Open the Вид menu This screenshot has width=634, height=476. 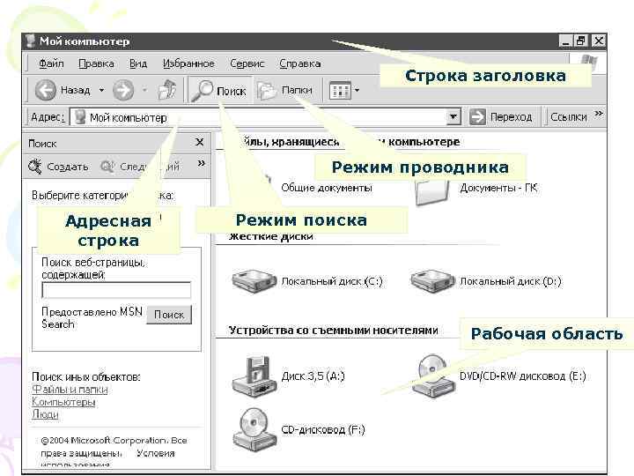click(x=138, y=63)
